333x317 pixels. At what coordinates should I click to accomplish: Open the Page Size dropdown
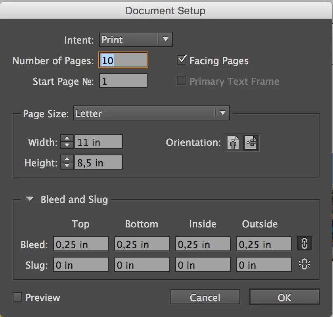(x=151, y=113)
